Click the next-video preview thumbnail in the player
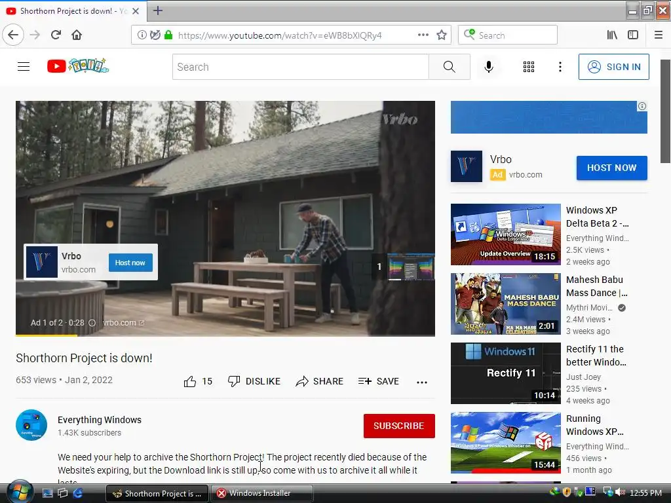671x503 pixels. (x=411, y=267)
